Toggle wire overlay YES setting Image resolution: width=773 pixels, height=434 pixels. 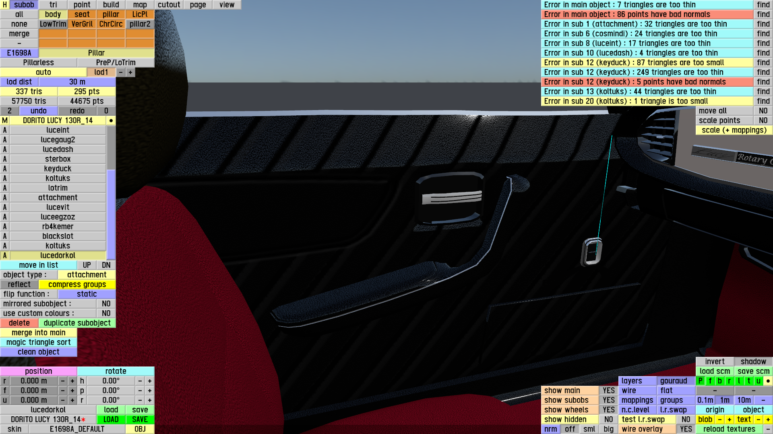pyautogui.click(x=686, y=429)
